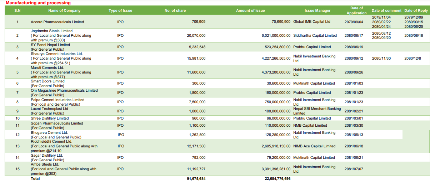Click application date 2079/09/04
Viewport: 430px width, 182px height.
[x=354, y=22]
